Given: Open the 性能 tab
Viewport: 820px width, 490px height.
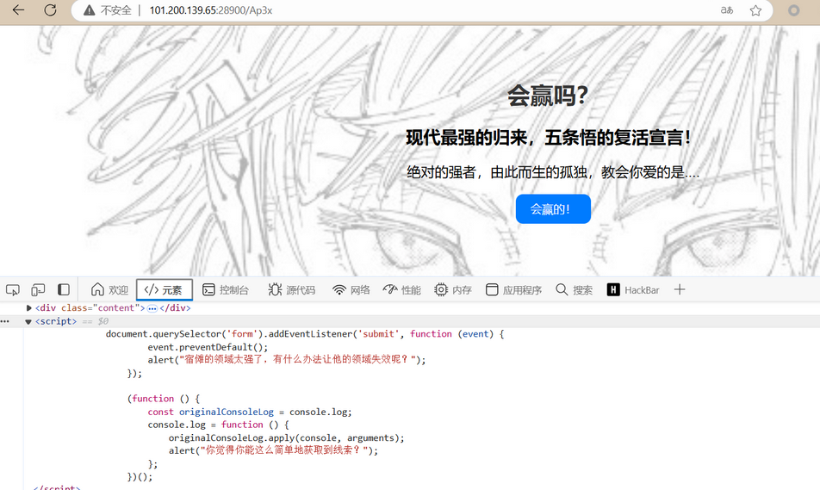Looking at the screenshot, I should click(x=401, y=289).
